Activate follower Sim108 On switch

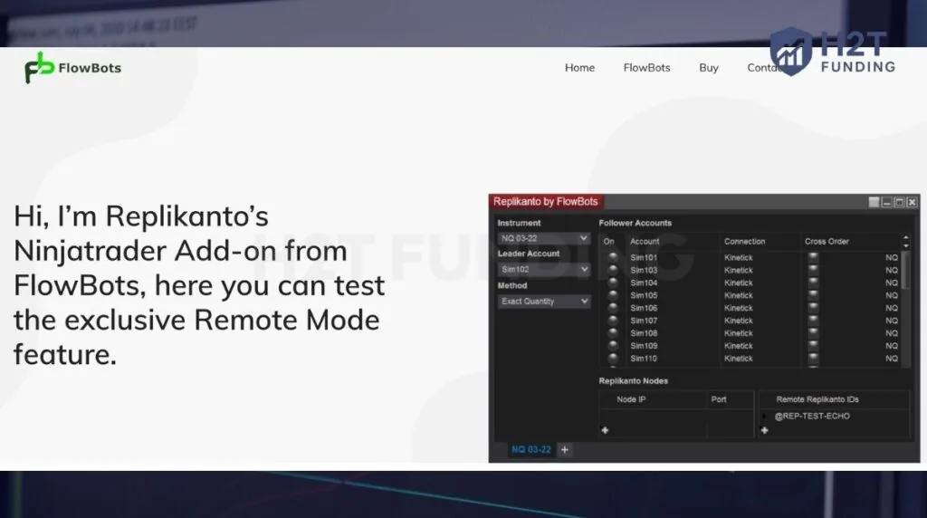[x=613, y=333]
